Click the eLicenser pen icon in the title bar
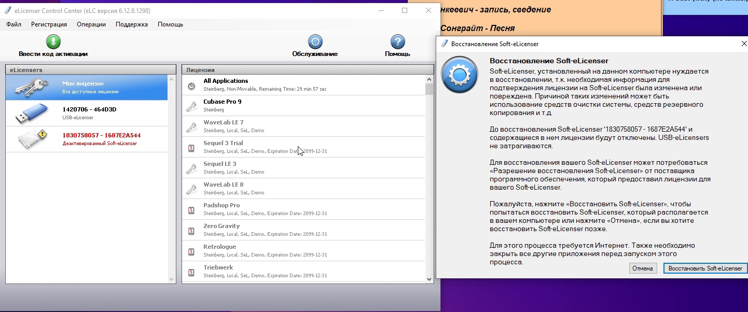Screen dimensions: 748x312 pyautogui.click(x=8, y=10)
